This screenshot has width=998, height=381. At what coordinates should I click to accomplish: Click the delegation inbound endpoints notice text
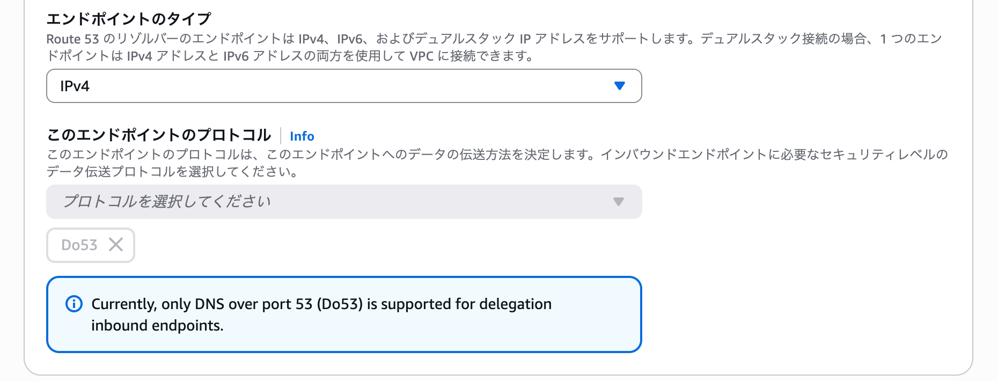pos(321,314)
